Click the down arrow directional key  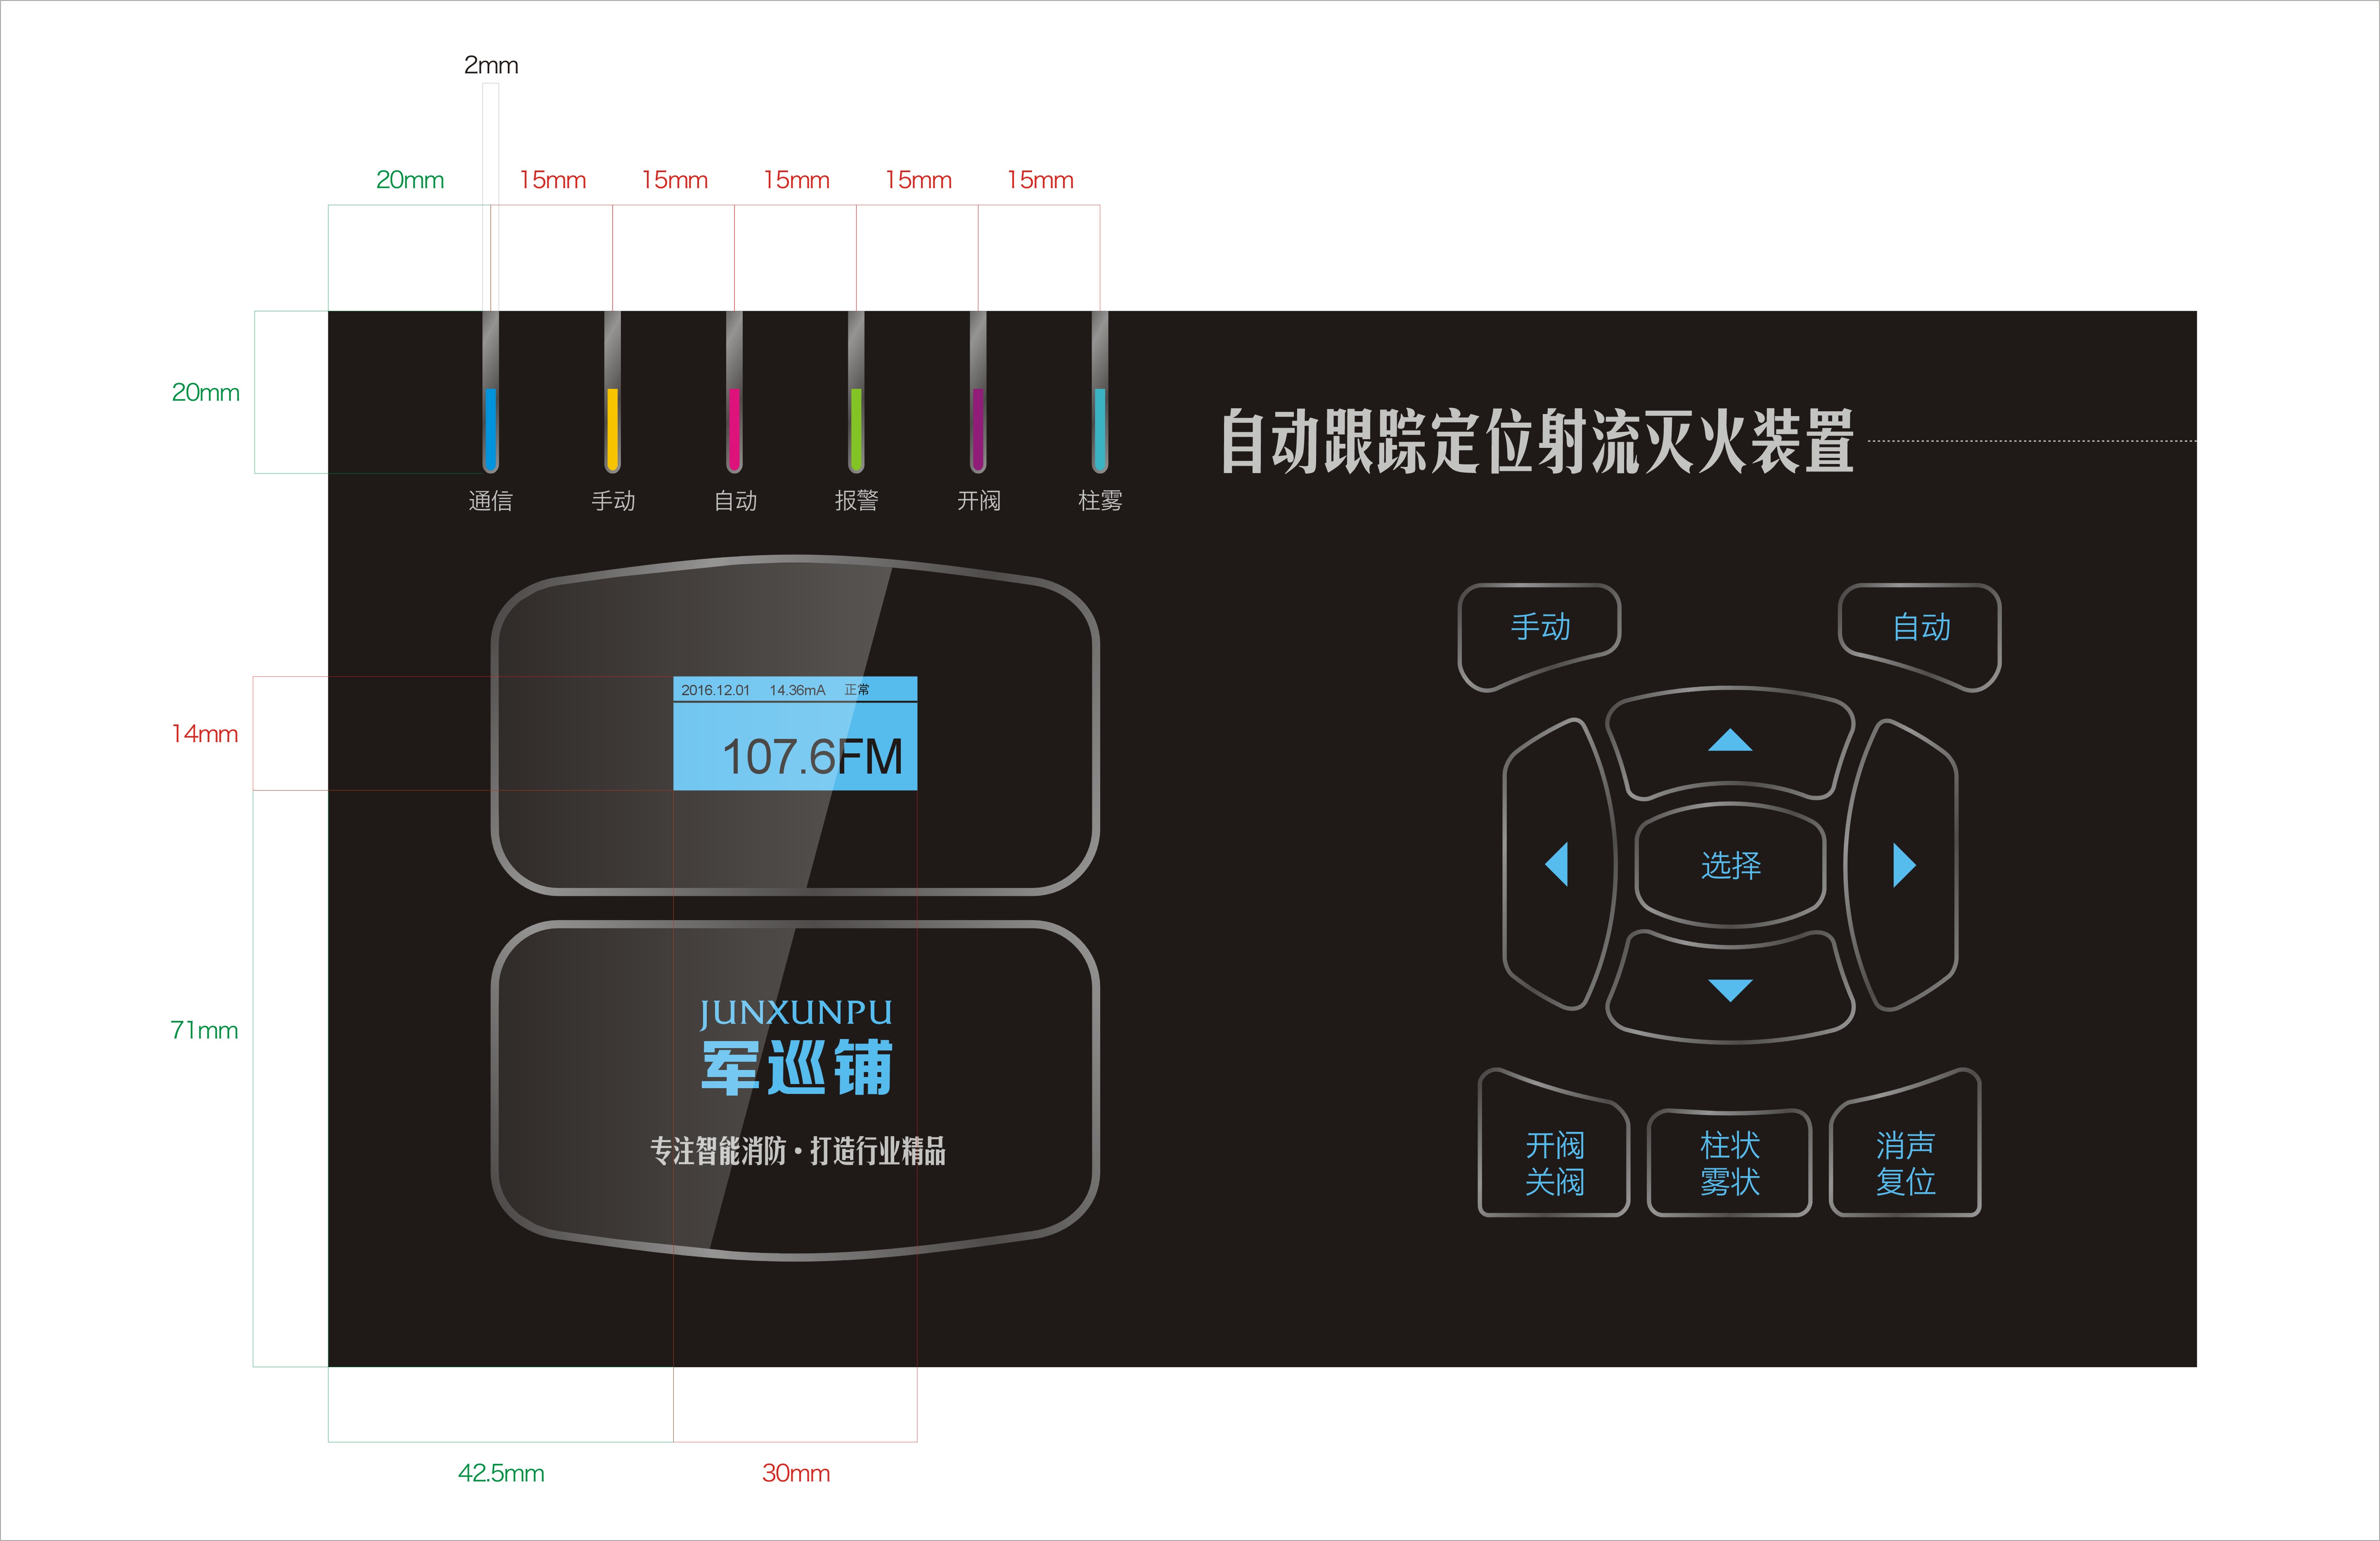tap(1730, 988)
